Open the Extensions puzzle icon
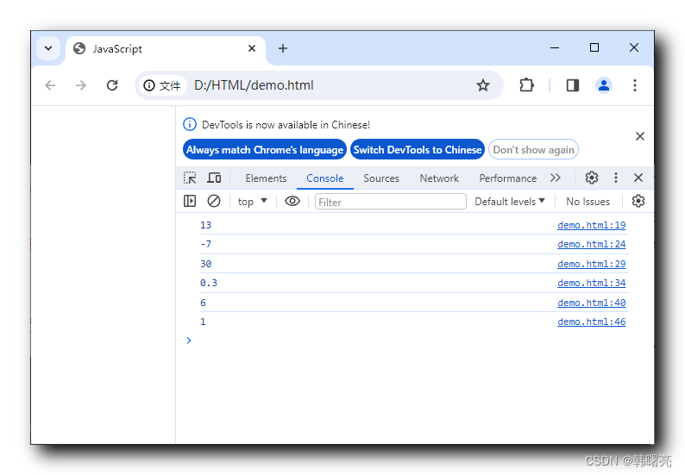Screen dimensions: 685x475 (x=526, y=85)
